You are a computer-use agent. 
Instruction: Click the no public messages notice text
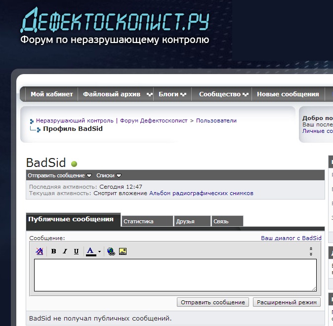pyautogui.click(x=100, y=319)
